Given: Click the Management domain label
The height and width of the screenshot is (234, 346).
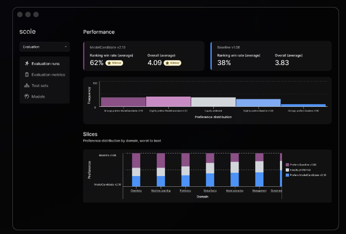Looking at the screenshot, I should tap(259, 190).
